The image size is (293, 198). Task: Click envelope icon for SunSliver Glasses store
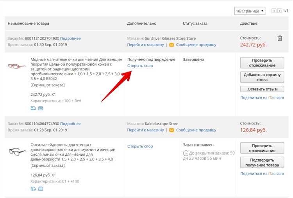tap(171, 45)
